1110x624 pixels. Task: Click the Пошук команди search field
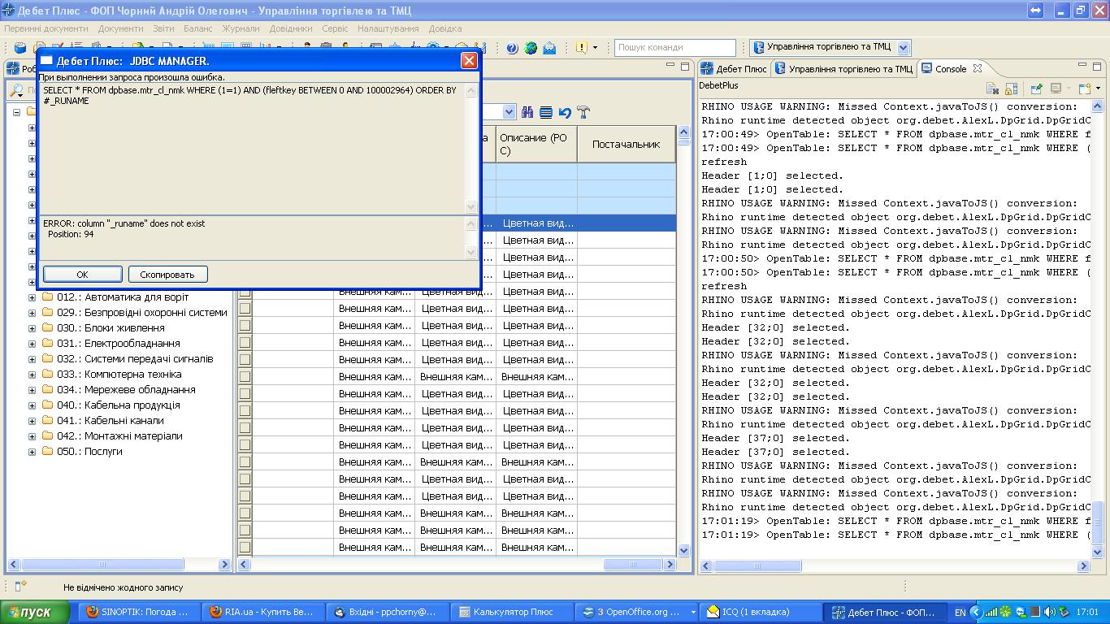click(674, 47)
